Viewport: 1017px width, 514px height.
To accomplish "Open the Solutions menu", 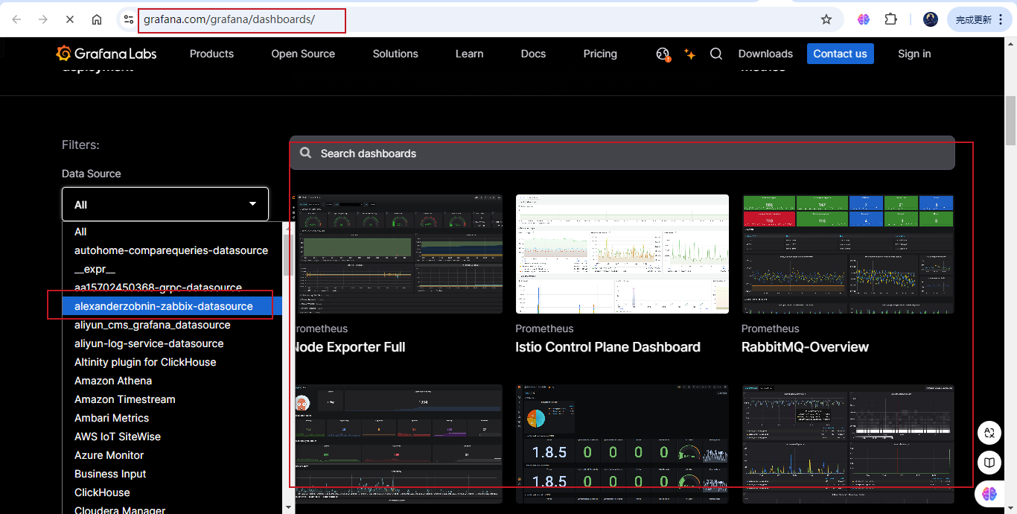I will coord(395,54).
